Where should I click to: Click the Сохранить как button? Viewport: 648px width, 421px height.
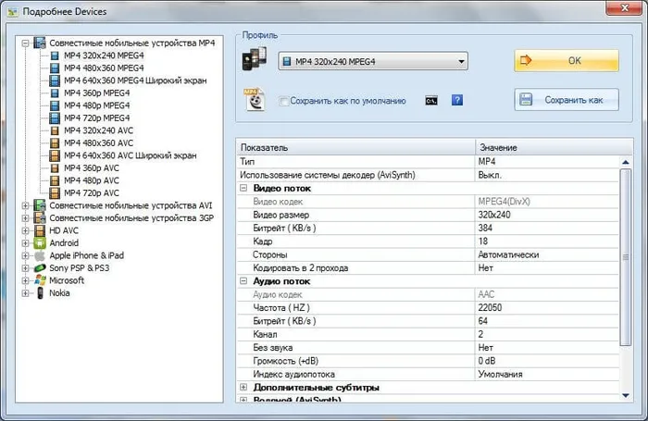(567, 100)
